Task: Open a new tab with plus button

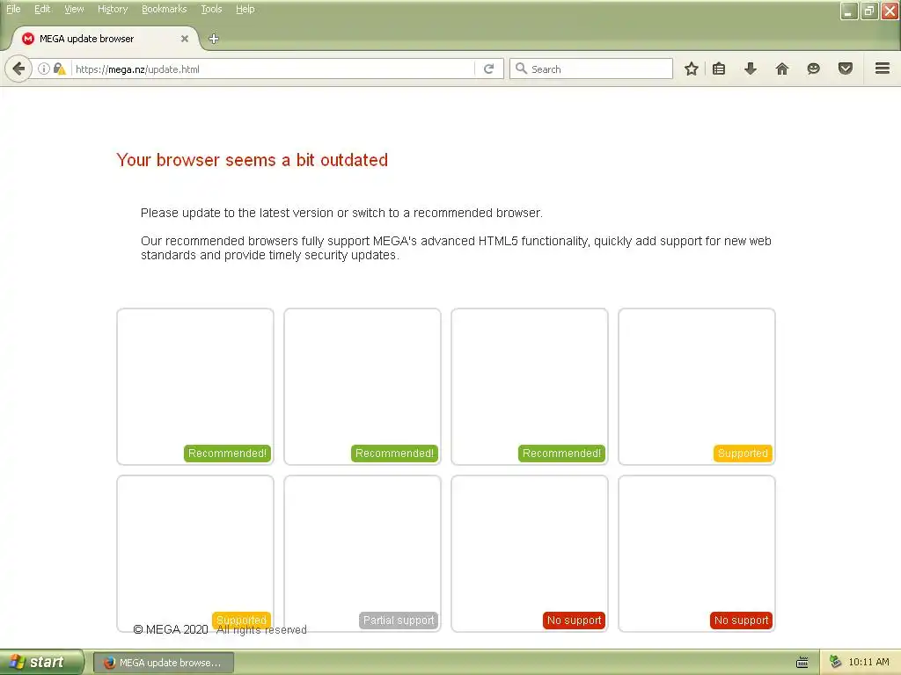Action: click(214, 39)
